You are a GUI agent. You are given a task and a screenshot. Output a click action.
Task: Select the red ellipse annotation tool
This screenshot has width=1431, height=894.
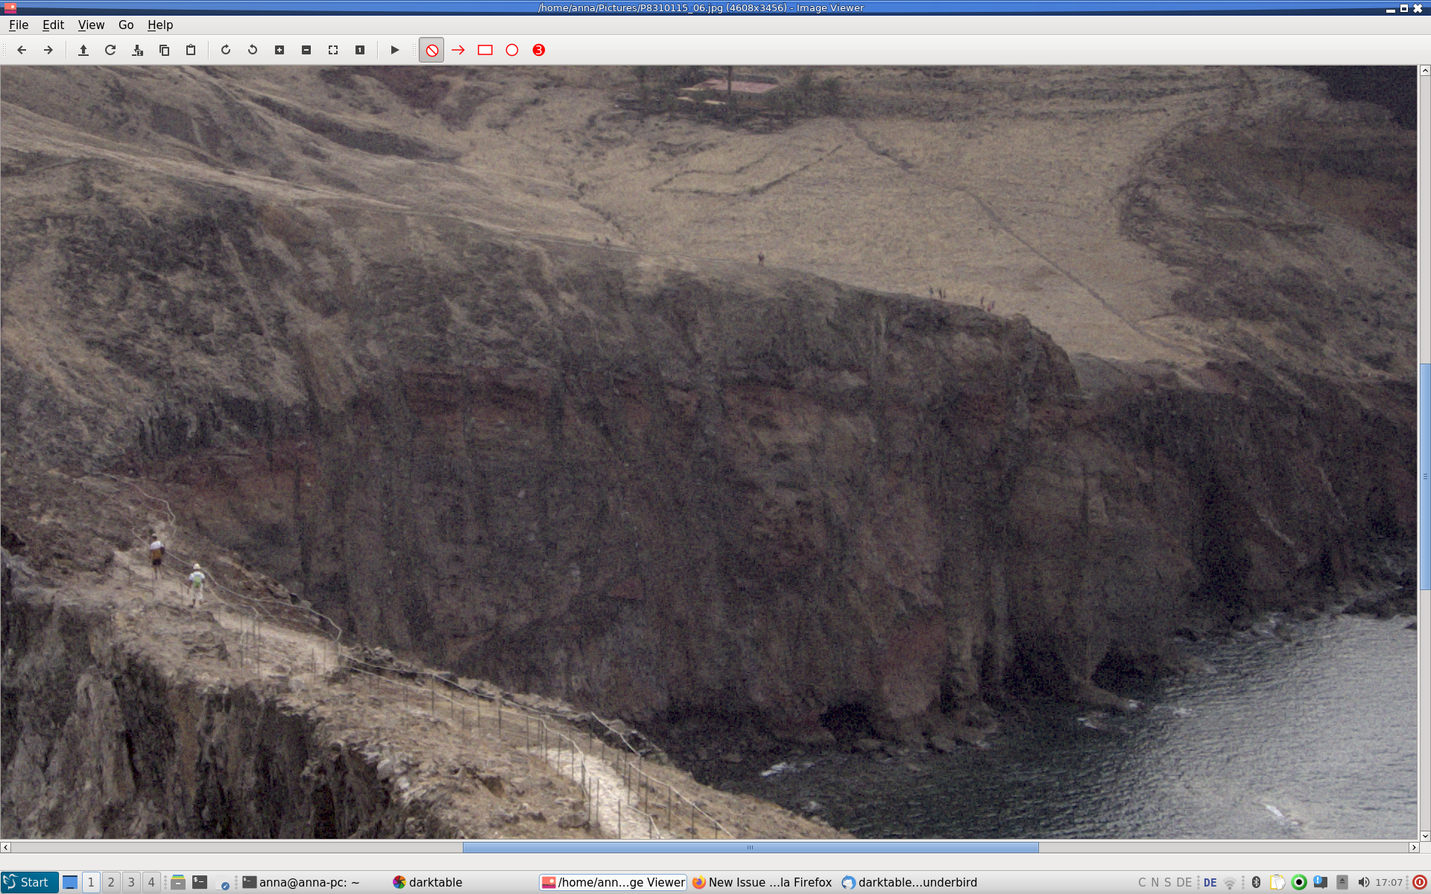tap(511, 50)
